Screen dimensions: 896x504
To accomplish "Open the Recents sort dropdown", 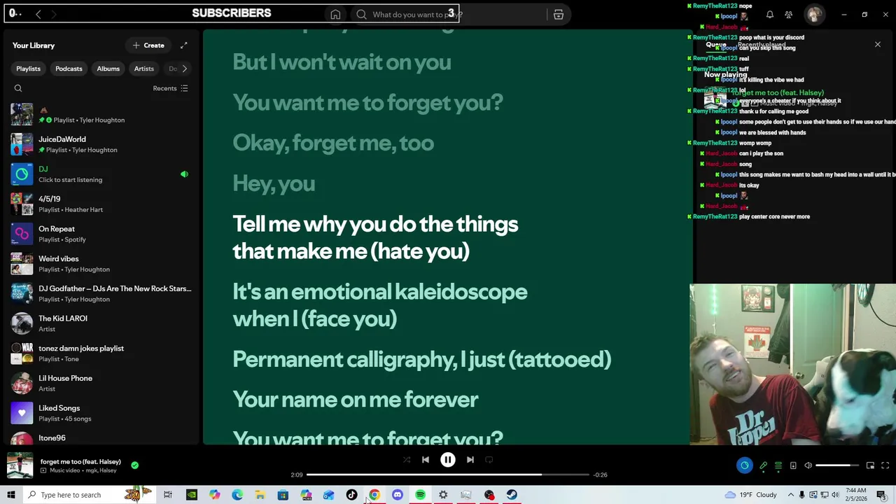I will click(x=170, y=88).
